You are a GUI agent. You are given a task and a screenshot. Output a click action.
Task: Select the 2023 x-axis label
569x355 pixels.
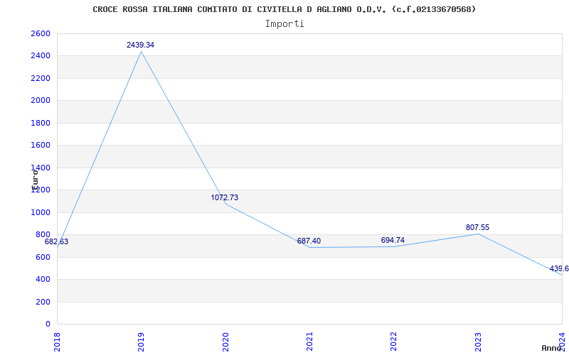tap(478, 342)
